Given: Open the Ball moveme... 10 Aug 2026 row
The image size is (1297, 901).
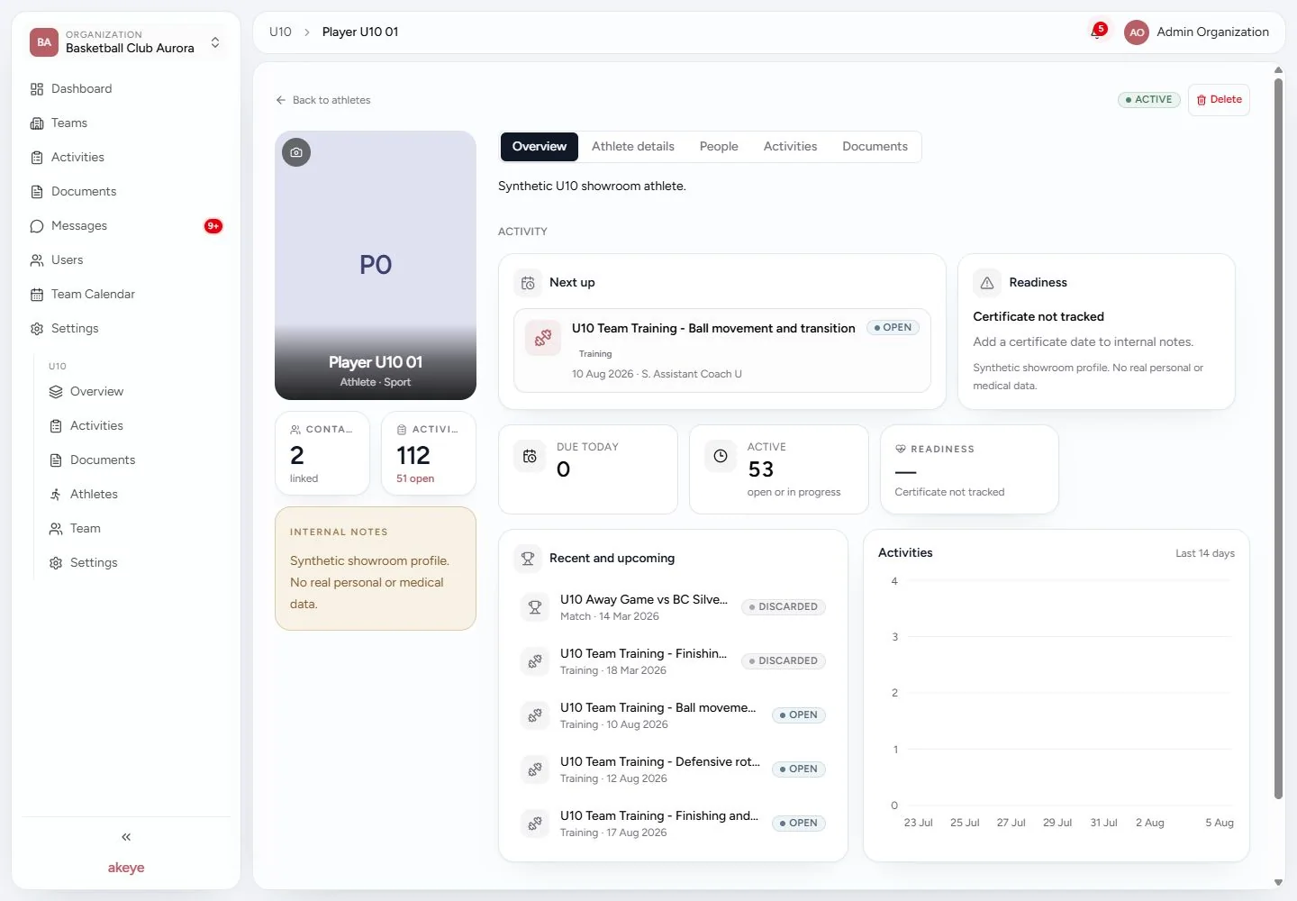Looking at the screenshot, I should click(x=674, y=715).
